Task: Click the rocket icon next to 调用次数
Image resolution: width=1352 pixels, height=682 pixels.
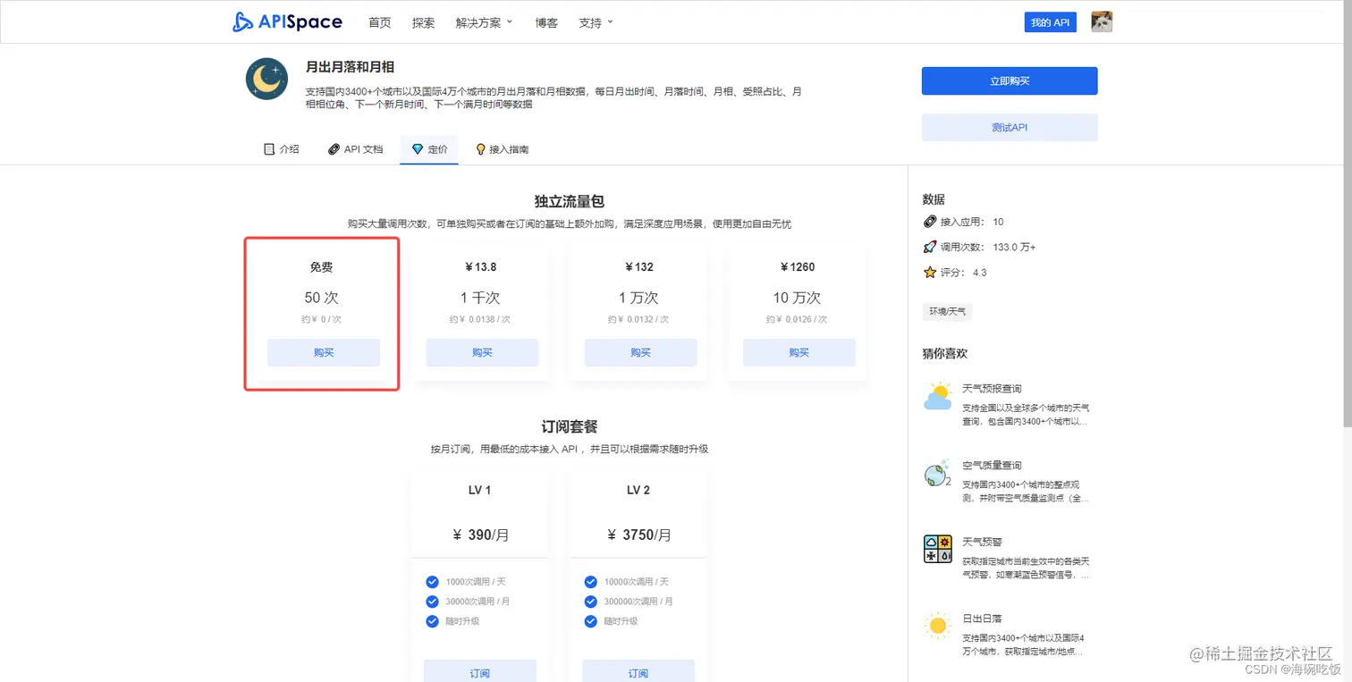Action: [928, 248]
